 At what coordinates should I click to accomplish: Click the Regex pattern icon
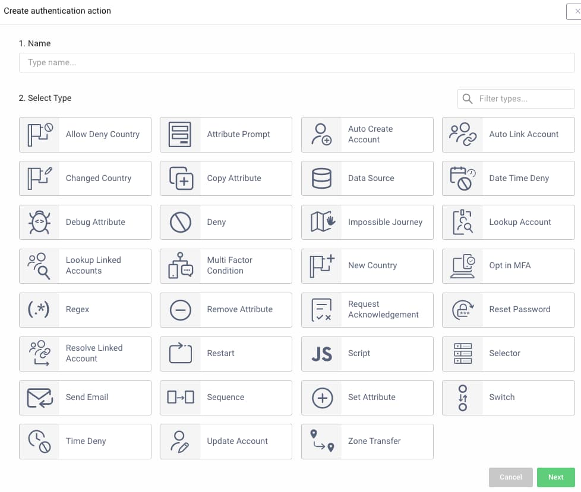[40, 310]
